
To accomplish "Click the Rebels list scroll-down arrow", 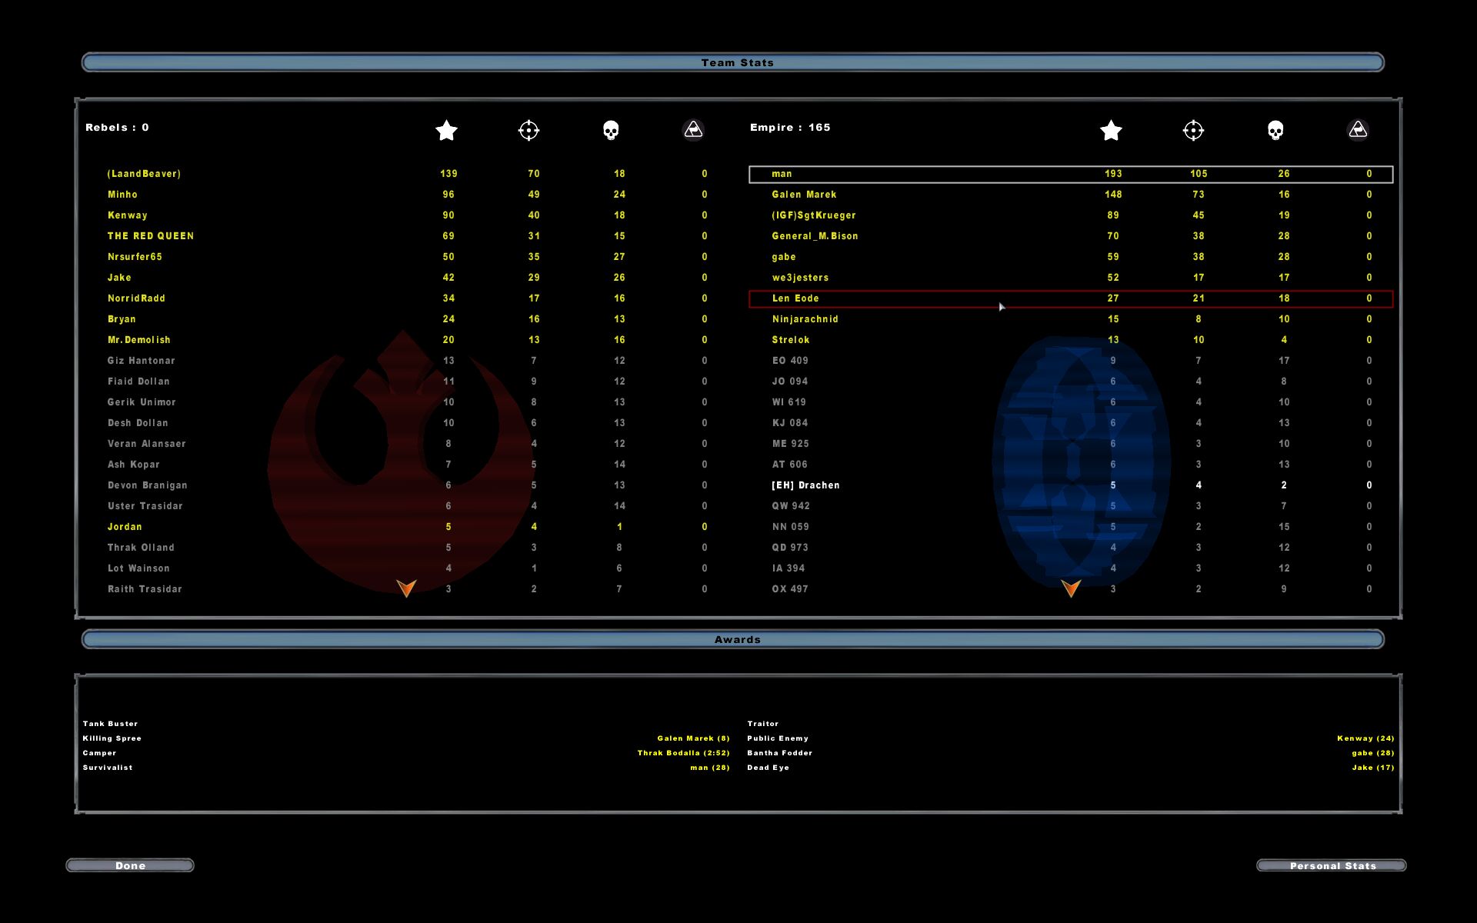I will (406, 588).
